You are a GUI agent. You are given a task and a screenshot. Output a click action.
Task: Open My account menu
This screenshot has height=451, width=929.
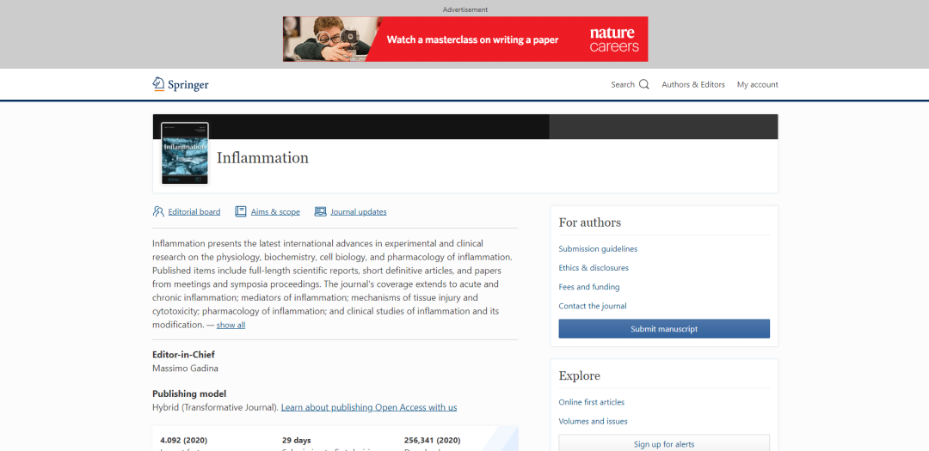point(757,85)
